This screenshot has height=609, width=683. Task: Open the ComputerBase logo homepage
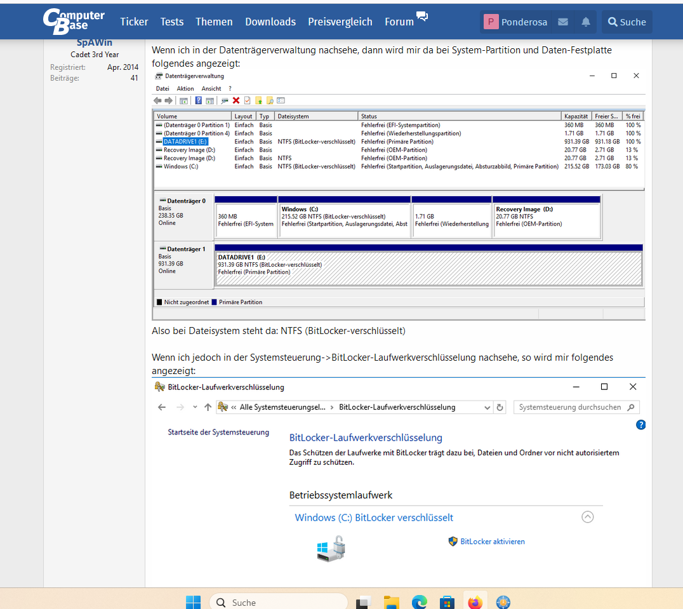74,21
